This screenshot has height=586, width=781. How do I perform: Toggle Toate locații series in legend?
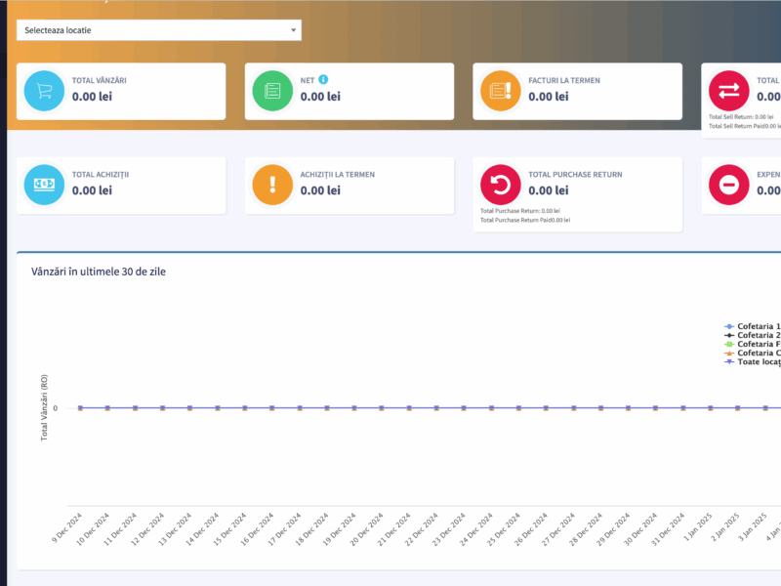coord(758,361)
